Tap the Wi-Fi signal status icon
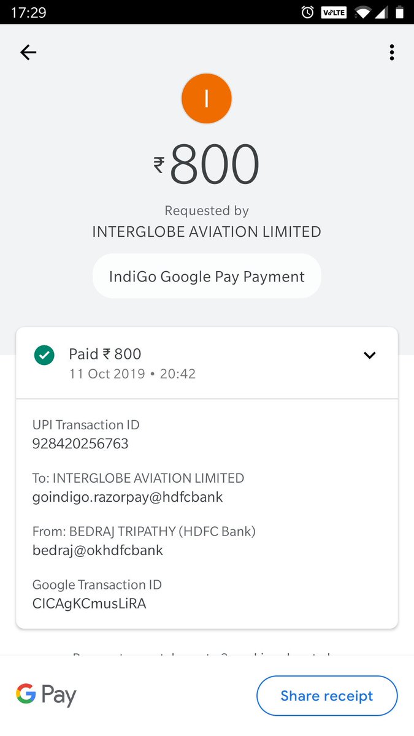The height and width of the screenshot is (736, 414). coord(362,12)
